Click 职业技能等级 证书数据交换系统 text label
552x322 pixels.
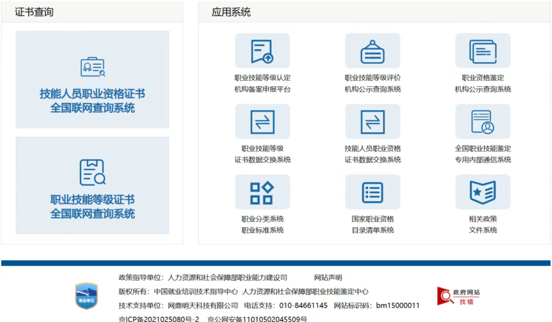[x=262, y=154]
